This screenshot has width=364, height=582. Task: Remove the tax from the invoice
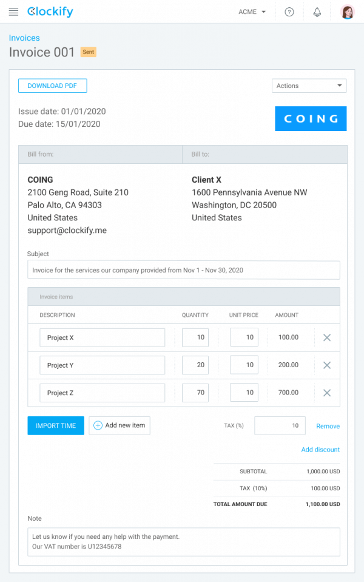point(328,426)
